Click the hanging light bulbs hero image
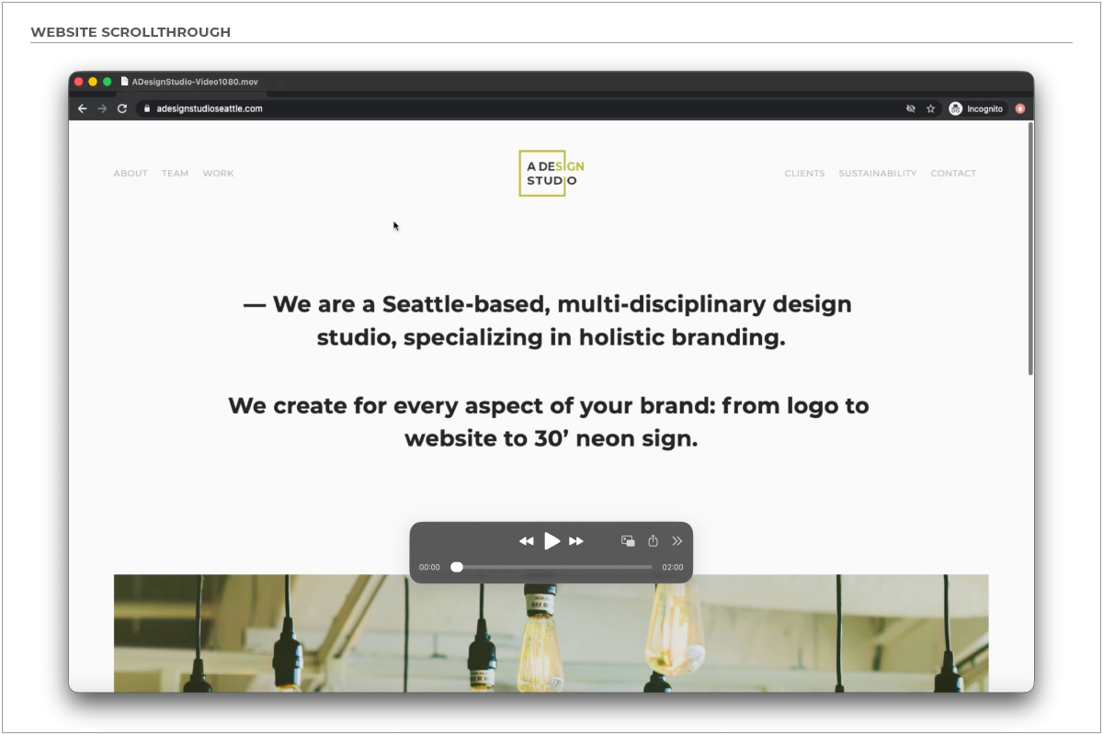 click(x=551, y=633)
